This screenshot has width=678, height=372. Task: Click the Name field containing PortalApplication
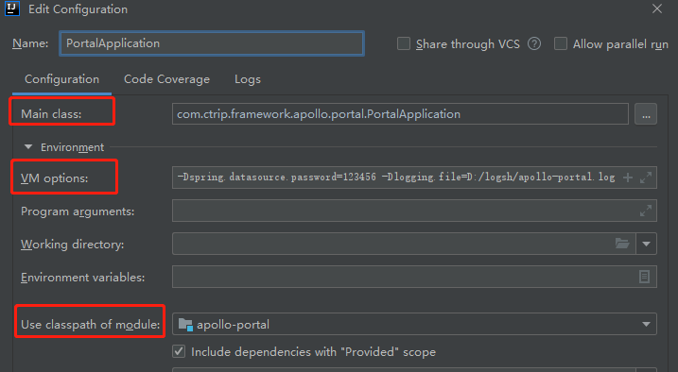(212, 43)
